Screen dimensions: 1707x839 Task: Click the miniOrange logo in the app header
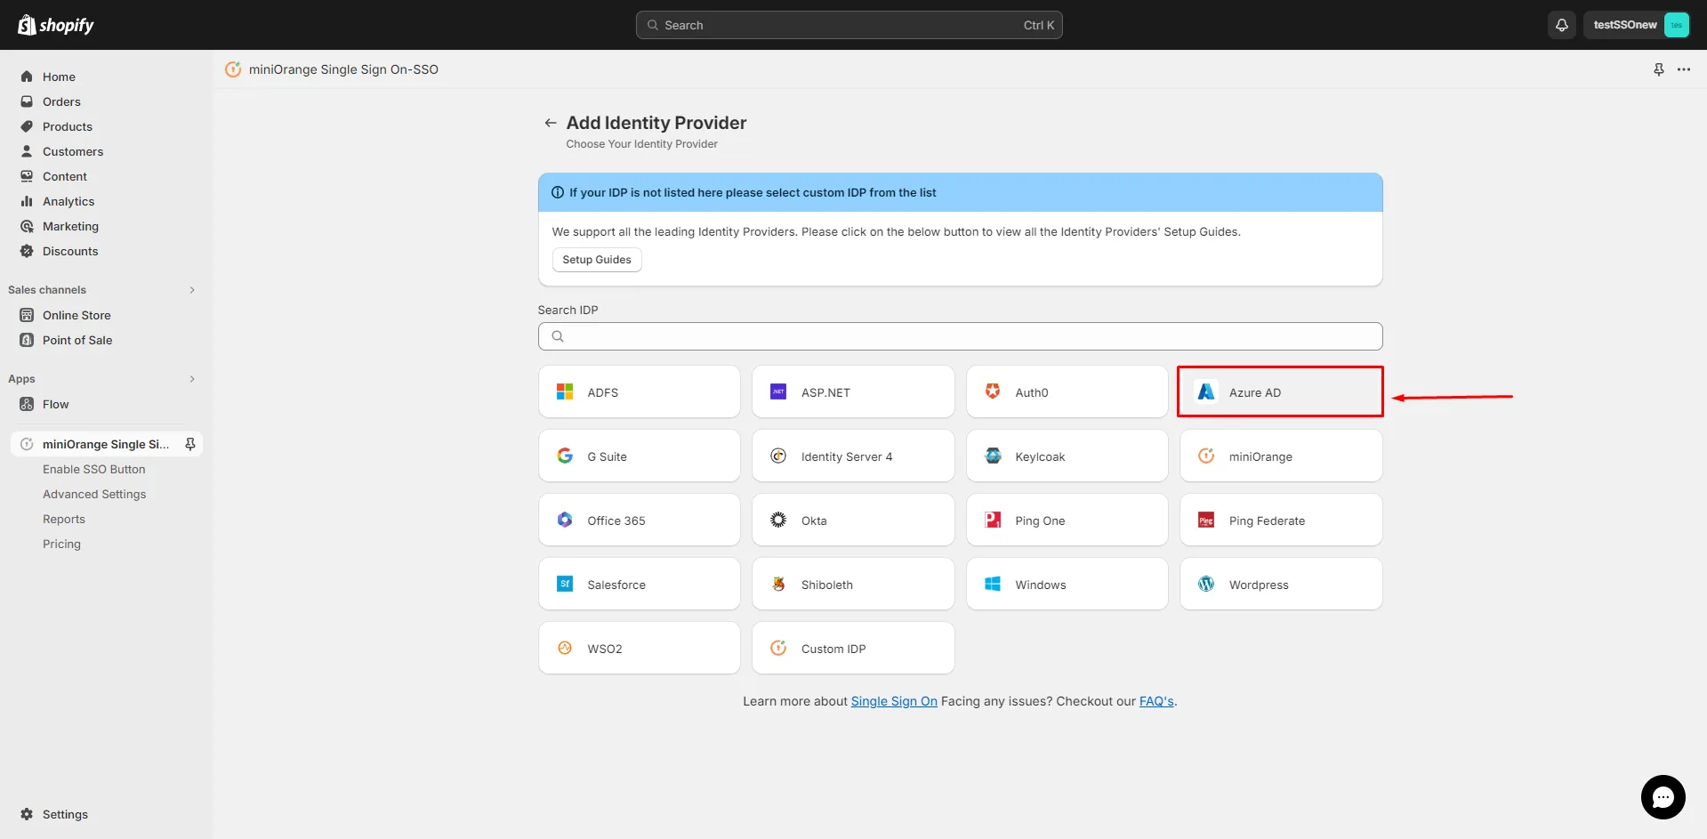233,69
